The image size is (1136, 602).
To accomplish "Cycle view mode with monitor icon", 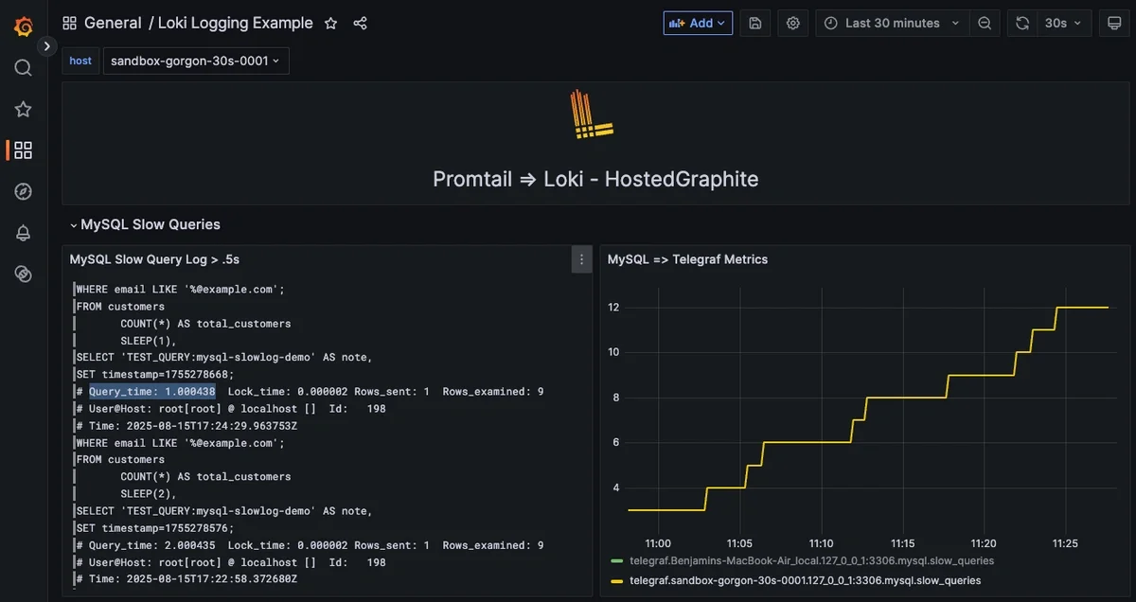I will click(1114, 23).
